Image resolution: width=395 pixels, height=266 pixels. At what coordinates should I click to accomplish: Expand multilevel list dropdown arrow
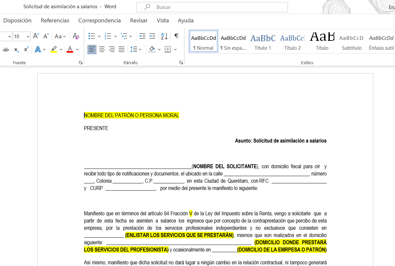point(130,37)
